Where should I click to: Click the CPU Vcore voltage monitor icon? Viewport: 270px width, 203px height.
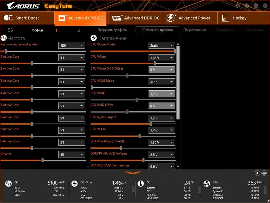(x=75, y=184)
